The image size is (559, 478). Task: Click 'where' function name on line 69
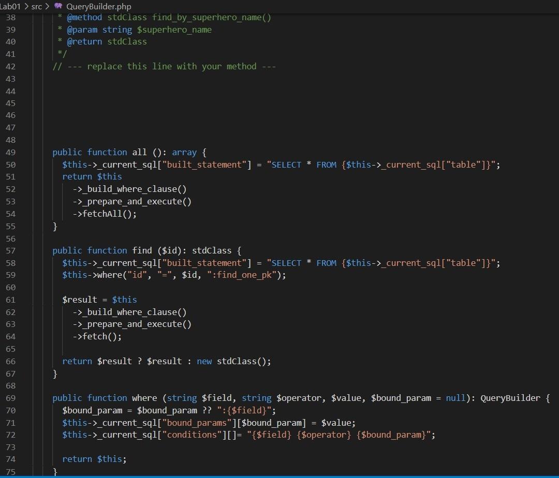pyautogui.click(x=144, y=398)
